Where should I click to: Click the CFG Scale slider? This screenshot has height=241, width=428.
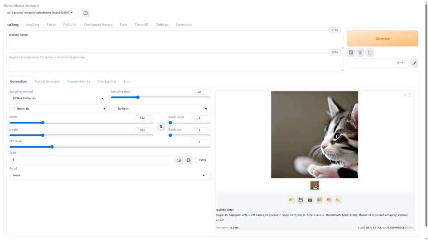coord(110,147)
